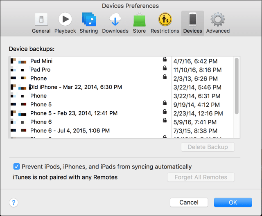Open the Store shopping bag icon
262x216 pixels.
click(x=139, y=20)
